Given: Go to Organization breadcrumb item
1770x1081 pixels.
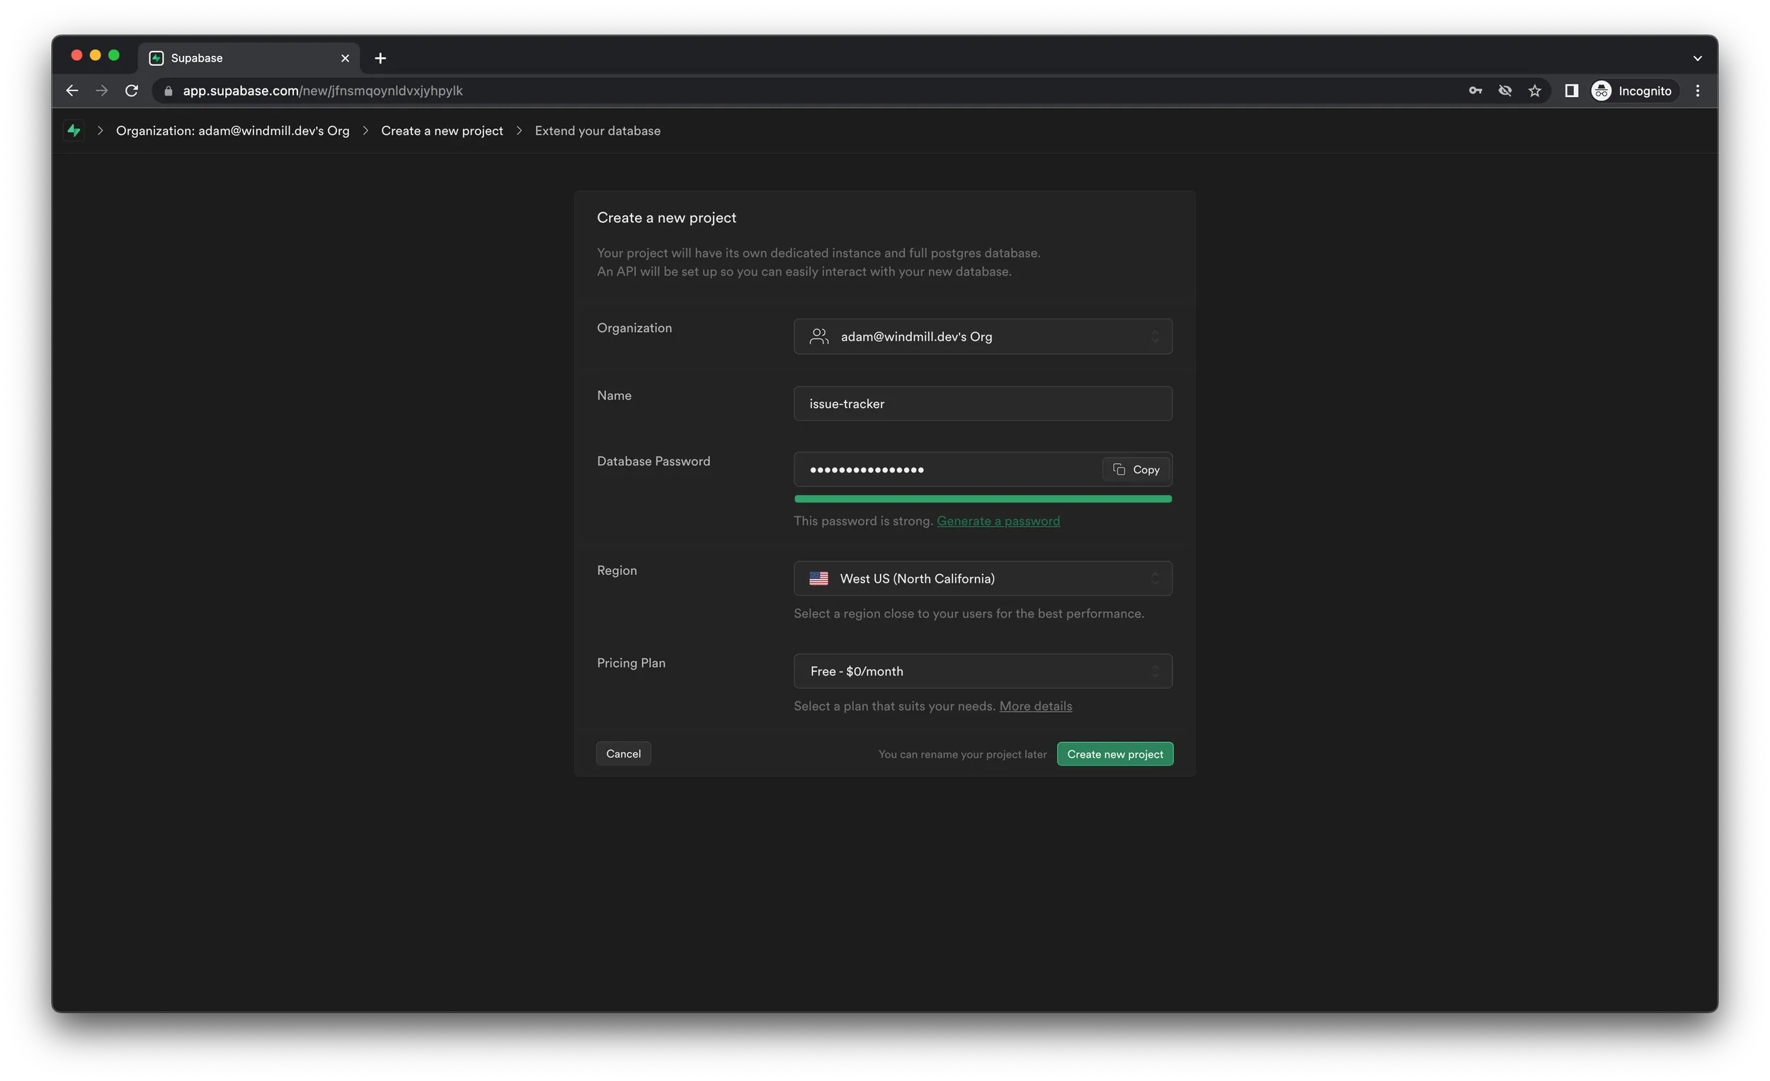Looking at the screenshot, I should point(232,131).
